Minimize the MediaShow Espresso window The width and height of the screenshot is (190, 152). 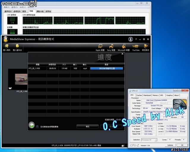(140, 39)
